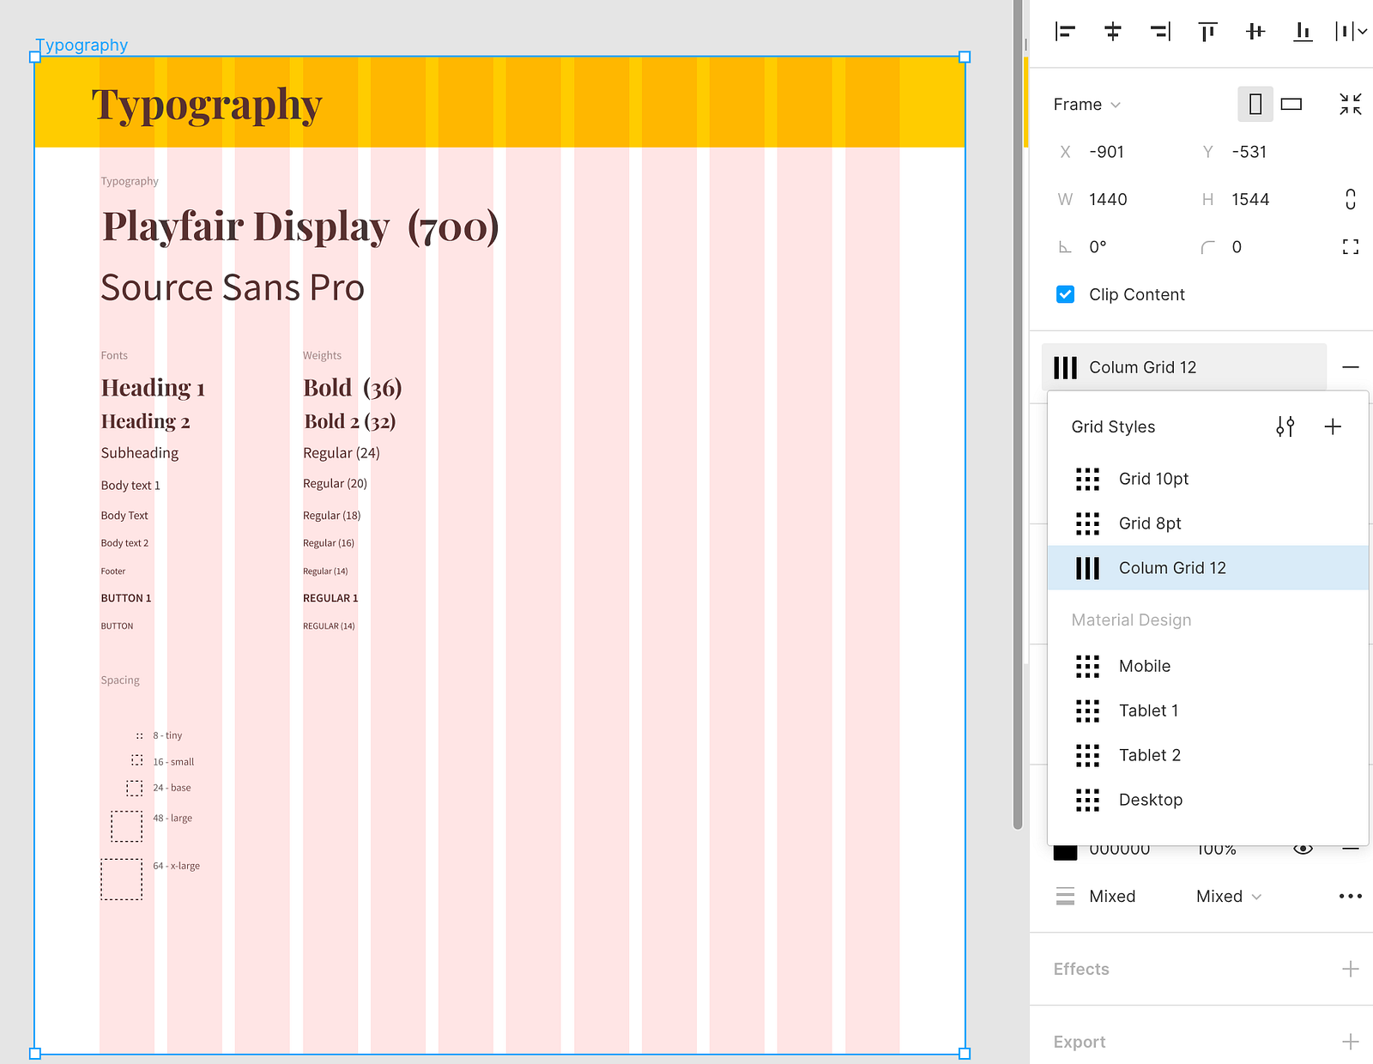1373x1064 pixels.
Task: Select the Body text 1 layer
Action: [130, 486]
